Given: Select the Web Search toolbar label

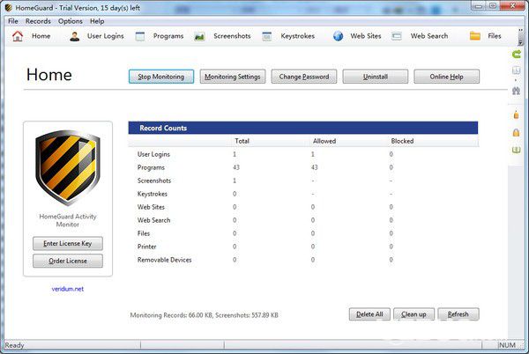Looking at the screenshot, I should 429,36.
